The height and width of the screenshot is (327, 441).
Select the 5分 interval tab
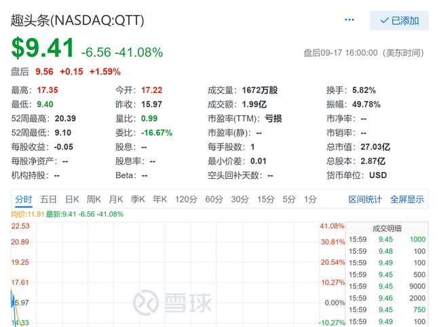289,199
